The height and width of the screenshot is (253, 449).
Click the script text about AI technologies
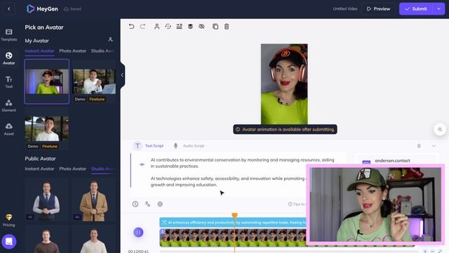(x=228, y=181)
